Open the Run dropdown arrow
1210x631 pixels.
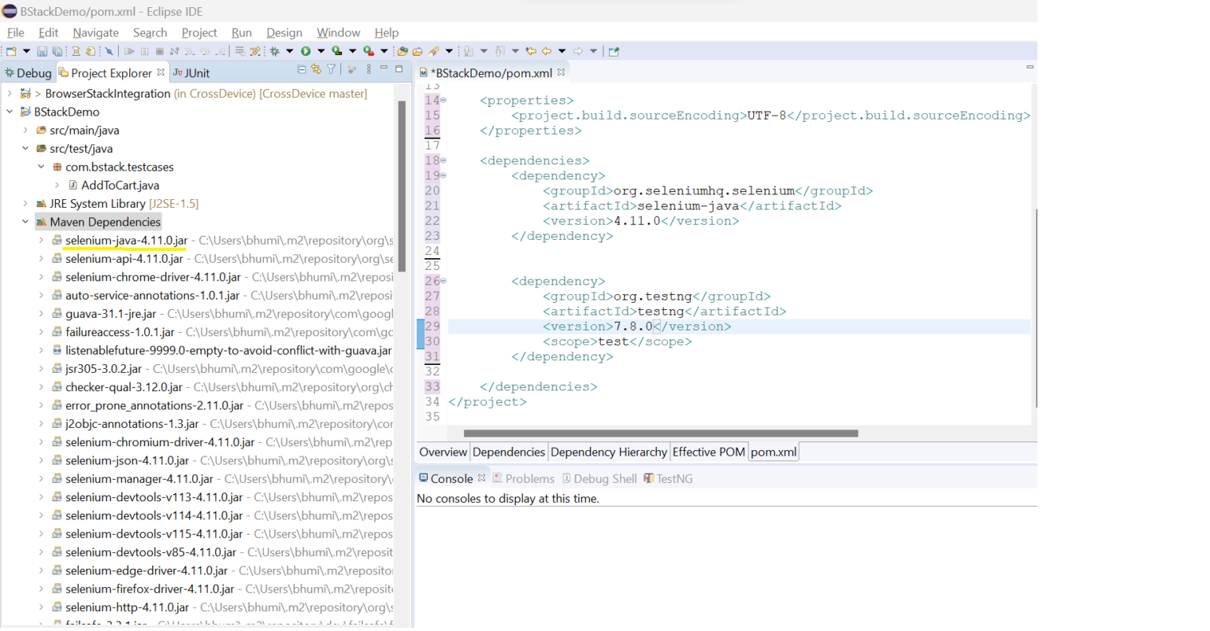(x=320, y=50)
